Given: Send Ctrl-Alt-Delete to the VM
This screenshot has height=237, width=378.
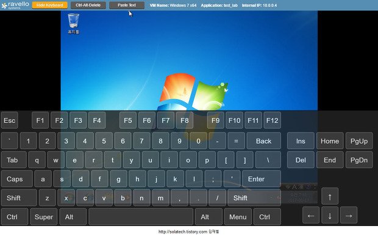Looking at the screenshot, I should click(88, 5).
